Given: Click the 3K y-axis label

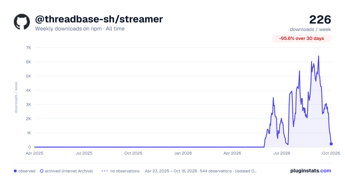Looking at the screenshot, I should click(x=28, y=105).
